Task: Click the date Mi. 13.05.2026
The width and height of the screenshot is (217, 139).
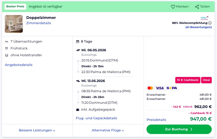Action: (93, 81)
